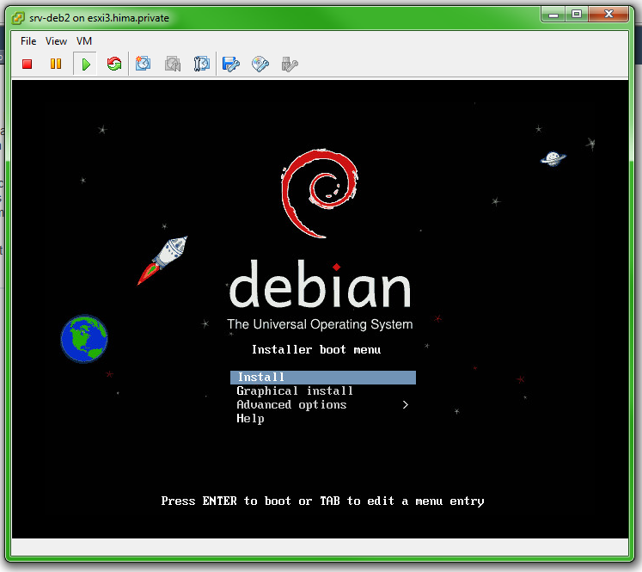Click the revert to snapshot icon
This screenshot has width=642, height=572.
pos(173,64)
